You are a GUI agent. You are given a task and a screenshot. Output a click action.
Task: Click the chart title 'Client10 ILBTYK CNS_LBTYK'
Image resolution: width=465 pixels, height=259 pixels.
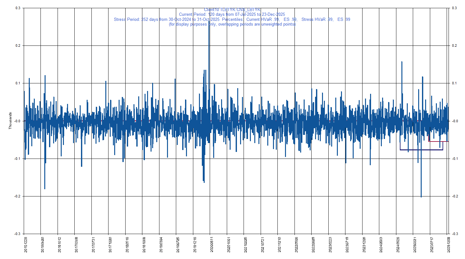[x=232, y=10]
